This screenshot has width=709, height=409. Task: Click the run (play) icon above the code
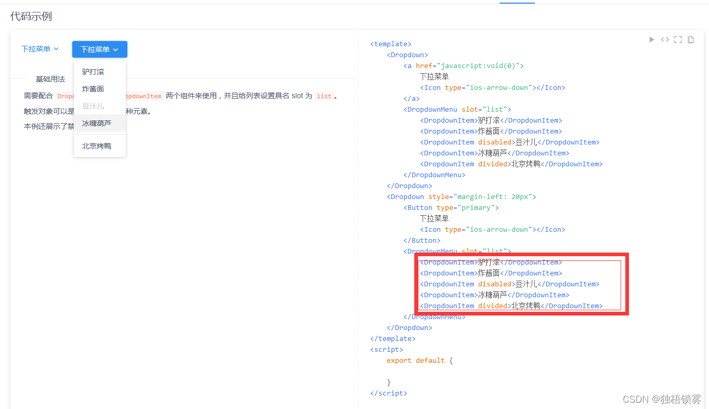click(651, 39)
